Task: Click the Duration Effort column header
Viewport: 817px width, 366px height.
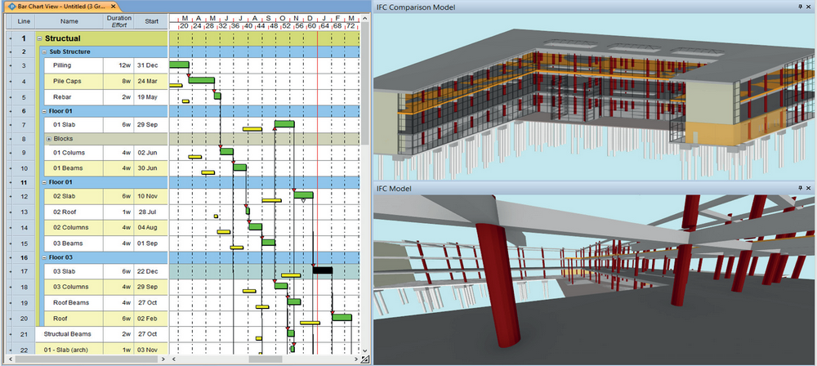Action: pos(118,20)
